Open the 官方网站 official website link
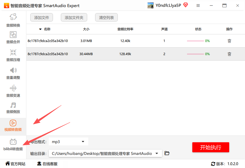The height and width of the screenshot is (168, 245). (x=15, y=164)
